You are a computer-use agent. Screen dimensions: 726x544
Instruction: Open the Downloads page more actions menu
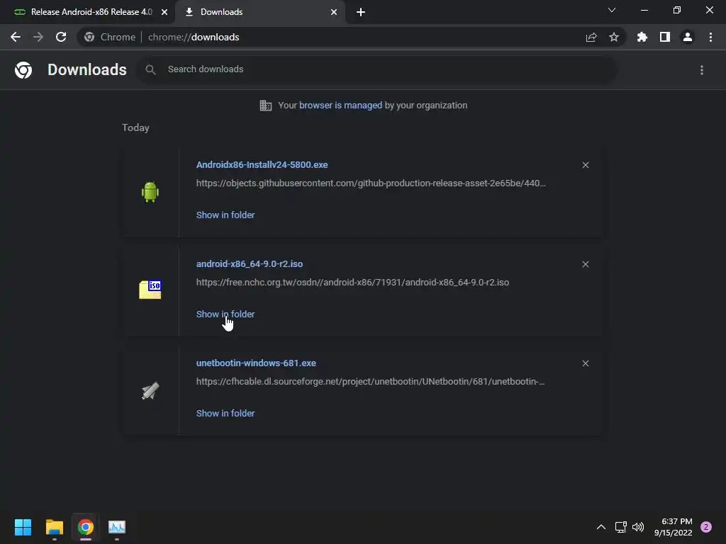pos(702,70)
